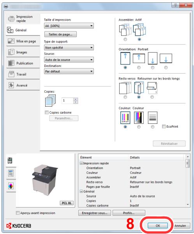Click Enregistrer sous button
The image size is (194, 234).
[x=95, y=213]
